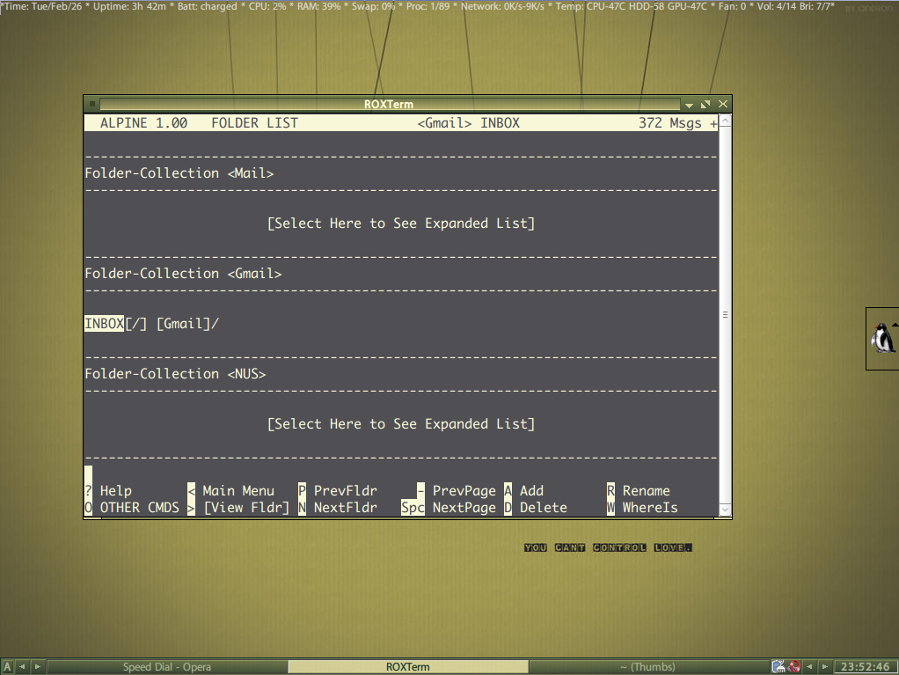Click the Folder-Collection <NUS> heading

(175, 374)
